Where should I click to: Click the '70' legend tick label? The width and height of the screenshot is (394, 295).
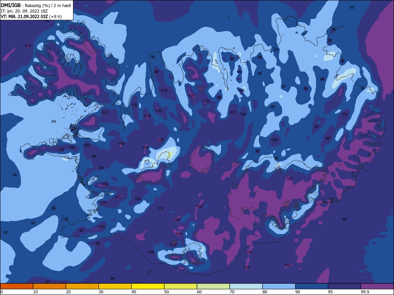pos(232,292)
